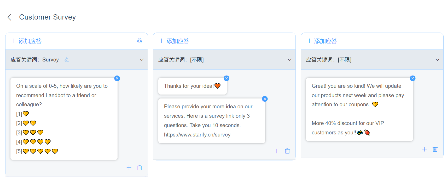Delete the Survey card with trash icon
This screenshot has width=447, height=193.
tap(140, 168)
